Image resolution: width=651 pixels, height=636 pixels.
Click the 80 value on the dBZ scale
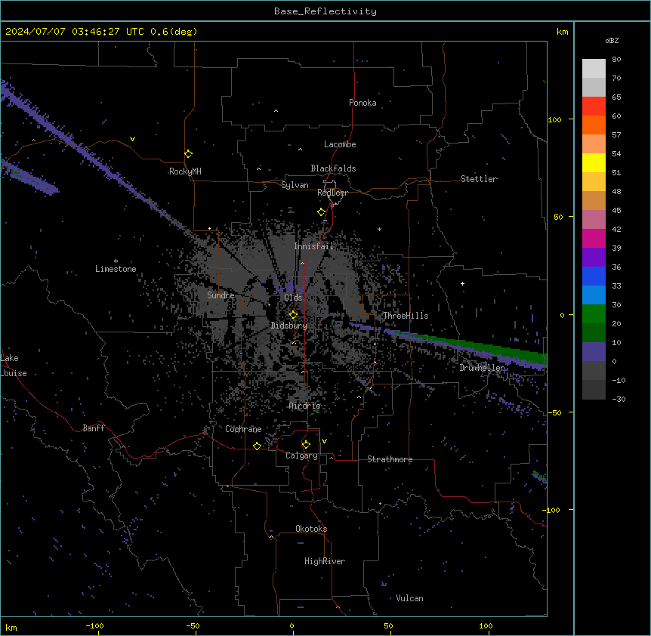pyautogui.click(x=616, y=60)
